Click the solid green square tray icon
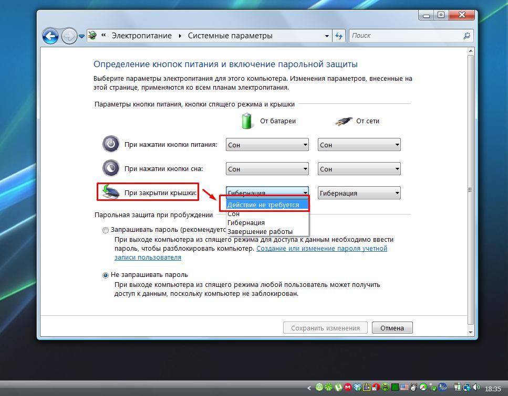The width and height of the screenshot is (508, 396). click(x=395, y=387)
